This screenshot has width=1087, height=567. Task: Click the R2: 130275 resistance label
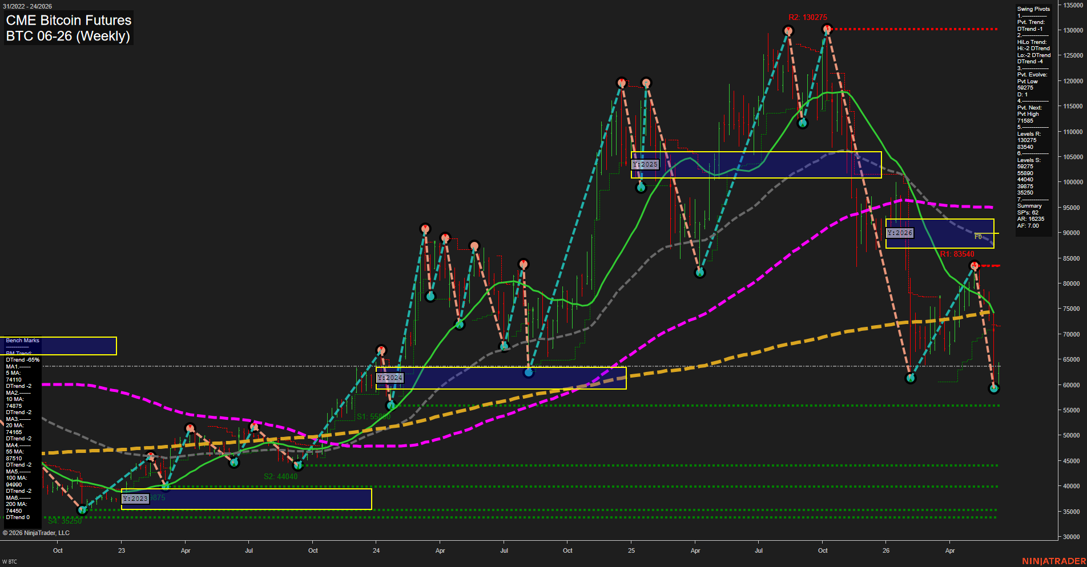coord(808,18)
